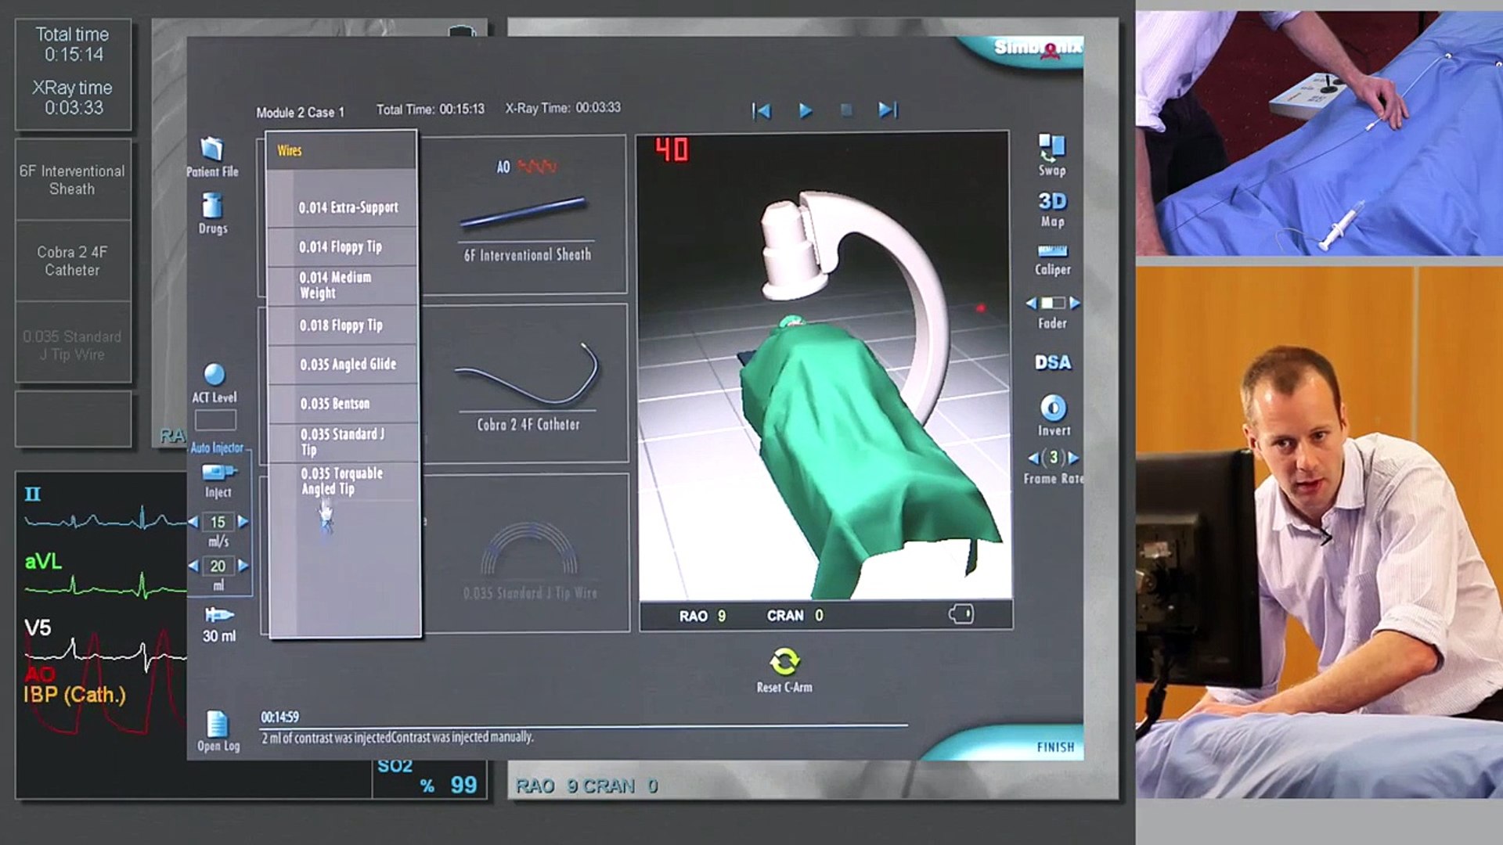Move Fader right arrow

pos(1075,303)
